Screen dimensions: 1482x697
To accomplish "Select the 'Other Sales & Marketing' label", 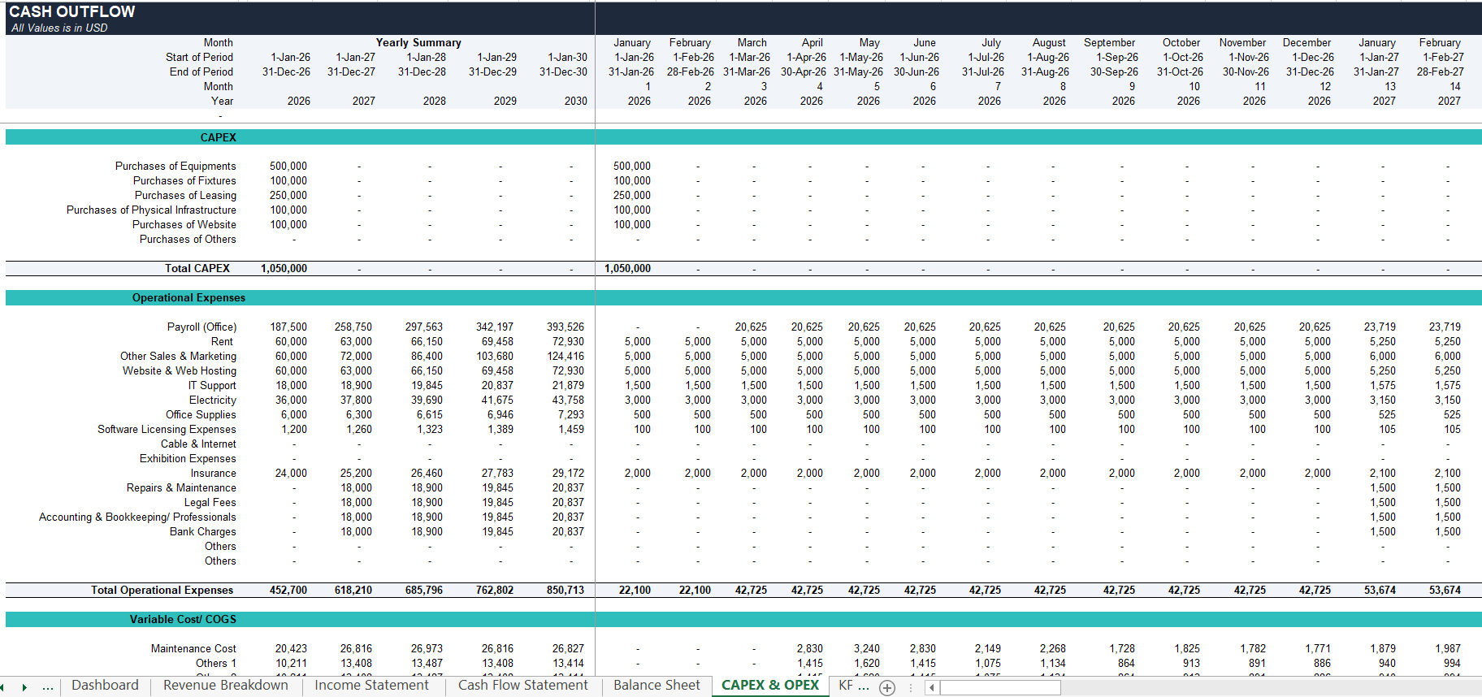I will click(x=178, y=356).
